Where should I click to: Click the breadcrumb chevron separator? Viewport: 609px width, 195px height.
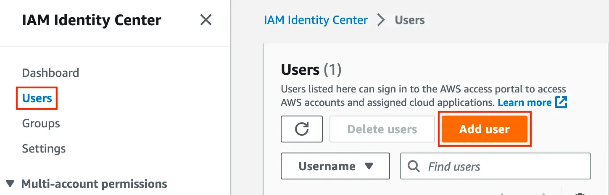(x=381, y=20)
